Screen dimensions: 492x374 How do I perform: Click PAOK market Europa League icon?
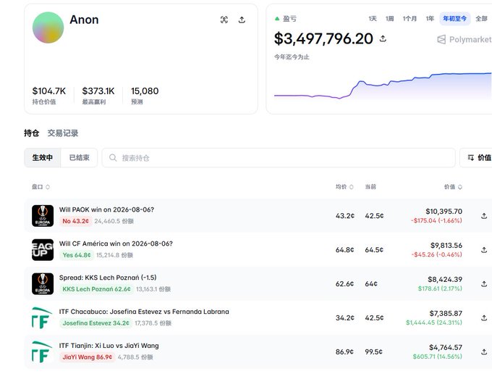coord(43,215)
